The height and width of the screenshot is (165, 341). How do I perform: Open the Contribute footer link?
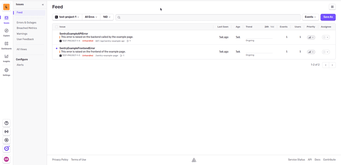pos(329,160)
